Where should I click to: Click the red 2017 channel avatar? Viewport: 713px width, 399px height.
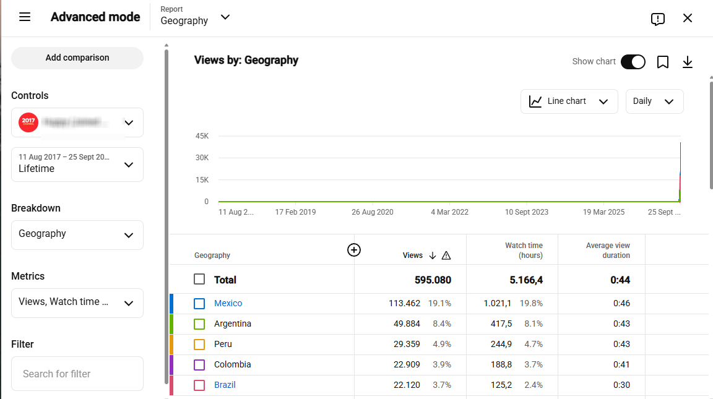coord(28,122)
